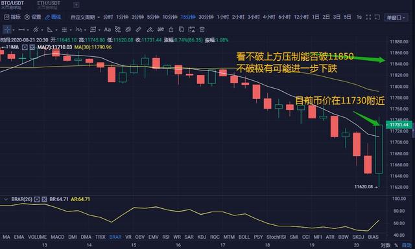
Task: Click the fullscreen expand icon
Action: [368, 17]
